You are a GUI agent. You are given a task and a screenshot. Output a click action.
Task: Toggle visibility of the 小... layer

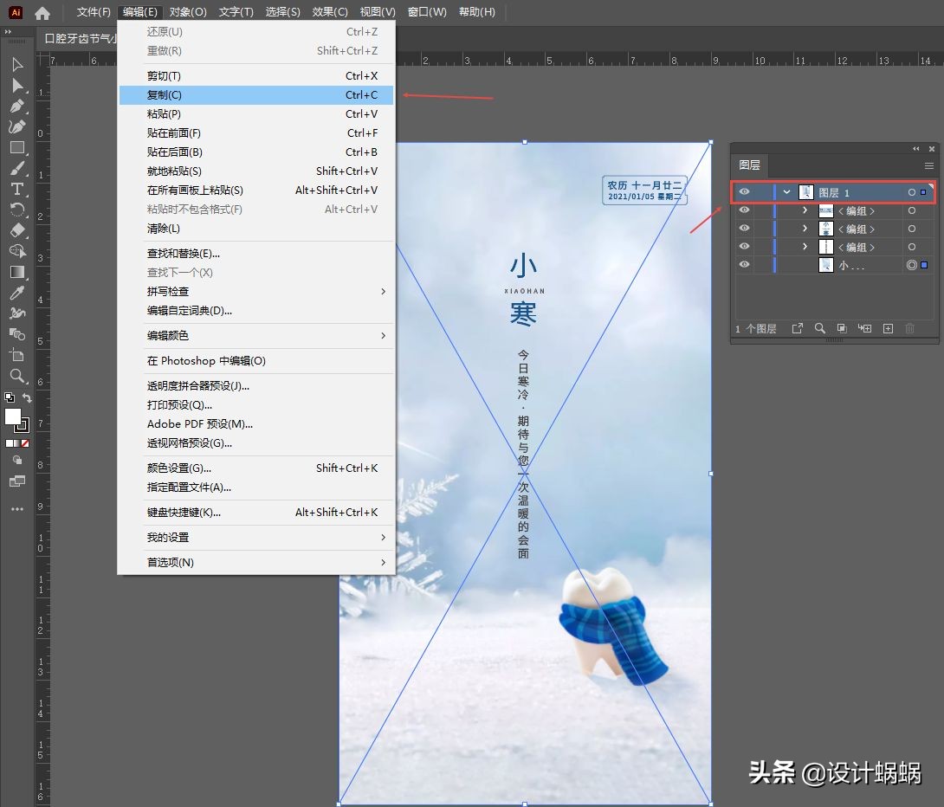click(744, 265)
